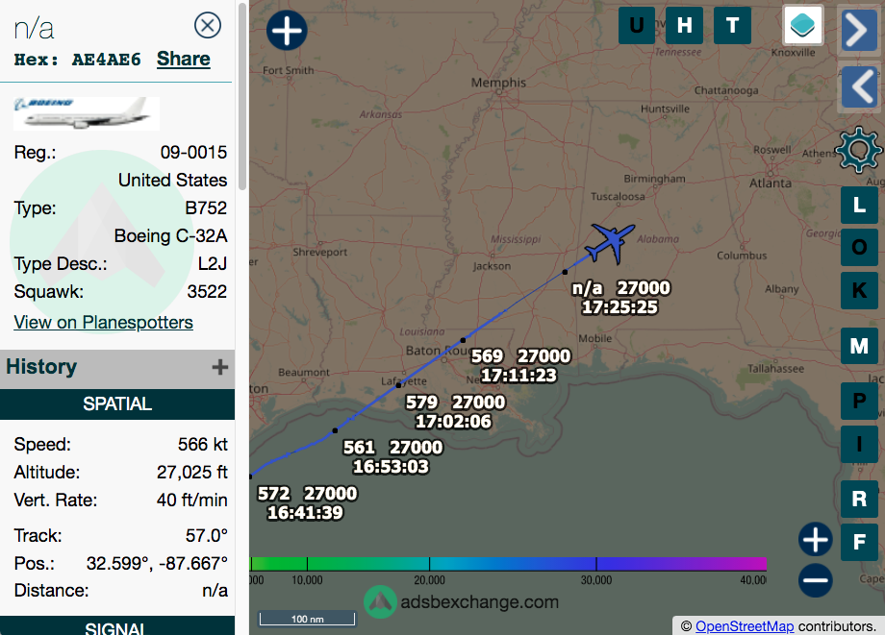Image resolution: width=885 pixels, height=635 pixels.
Task: Open map settings gear
Action: (x=858, y=150)
